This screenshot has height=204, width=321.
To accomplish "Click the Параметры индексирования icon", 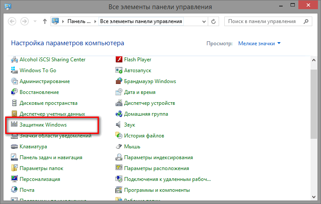I will [x=119, y=157].
